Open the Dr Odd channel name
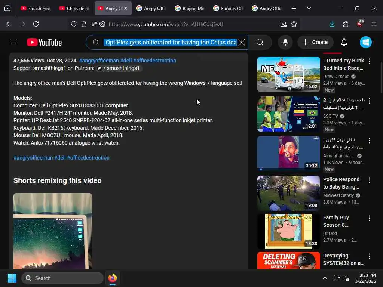Screen dimensions: 383x287 coord(330,233)
